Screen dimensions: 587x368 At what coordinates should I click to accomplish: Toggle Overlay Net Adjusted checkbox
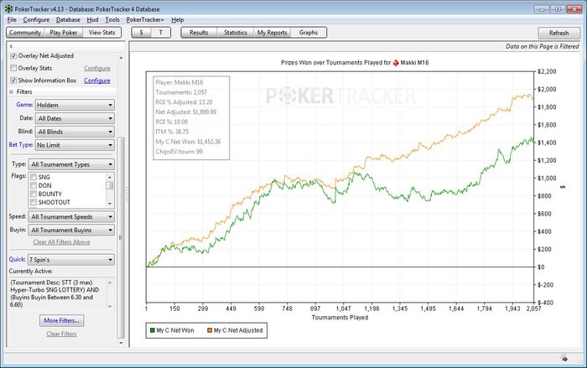point(13,56)
